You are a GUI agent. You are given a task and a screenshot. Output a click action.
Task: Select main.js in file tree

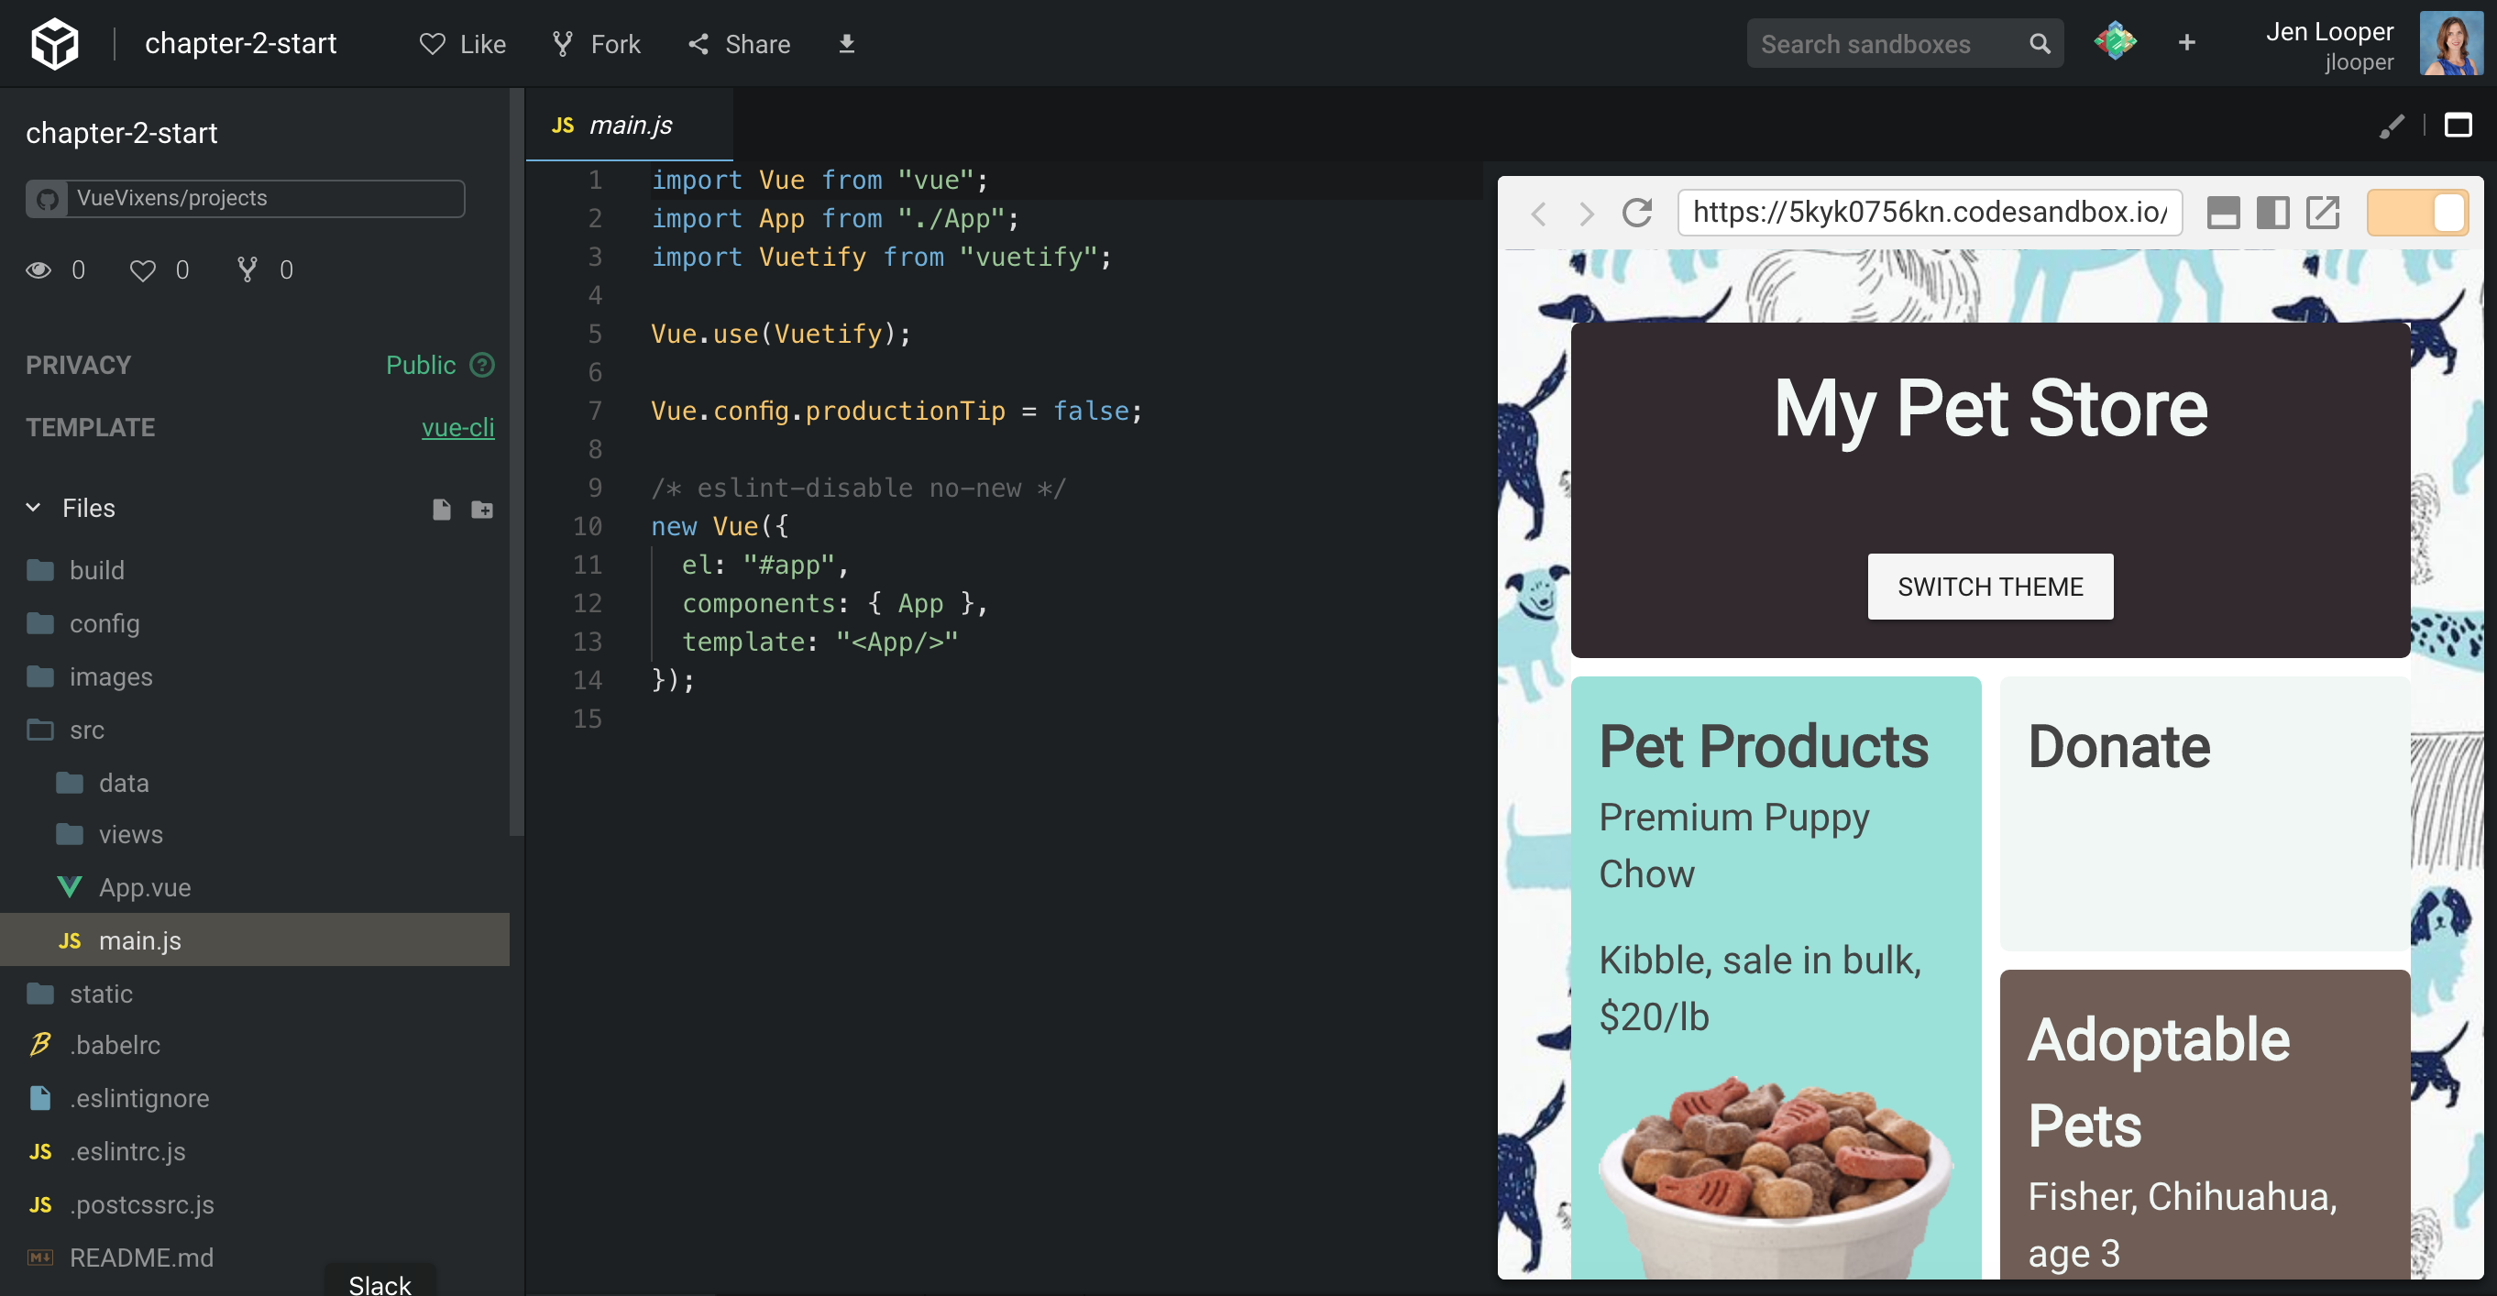[255, 940]
